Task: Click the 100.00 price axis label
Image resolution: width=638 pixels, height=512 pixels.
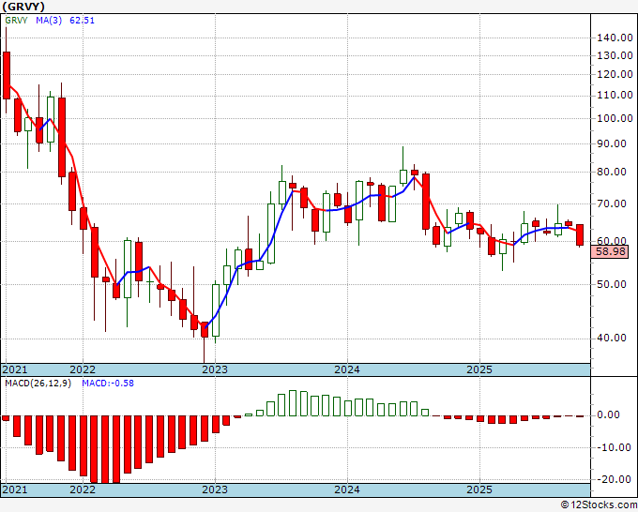Action: point(615,119)
